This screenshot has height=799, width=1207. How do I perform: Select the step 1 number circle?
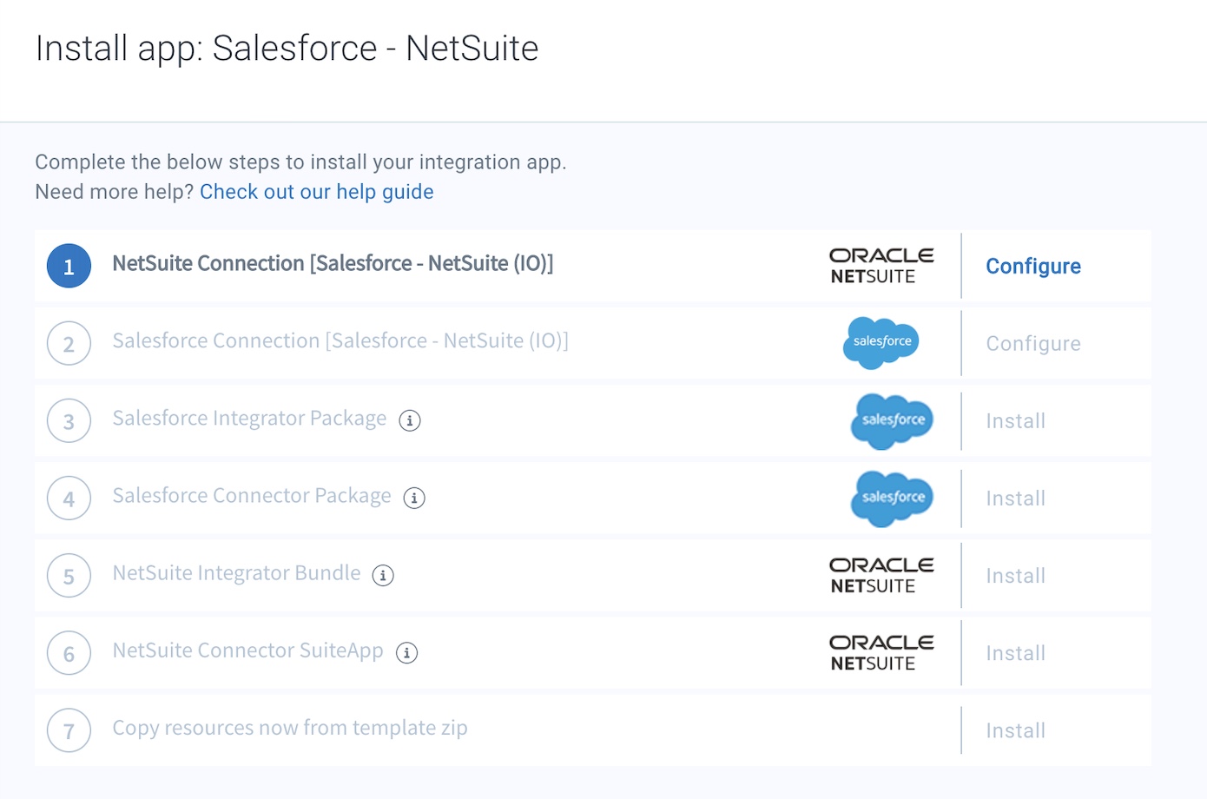(69, 266)
